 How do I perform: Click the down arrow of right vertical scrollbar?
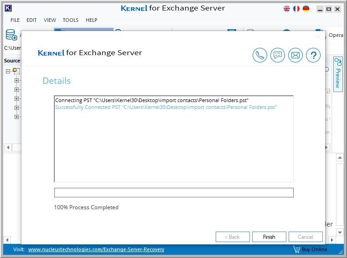[x=340, y=232]
